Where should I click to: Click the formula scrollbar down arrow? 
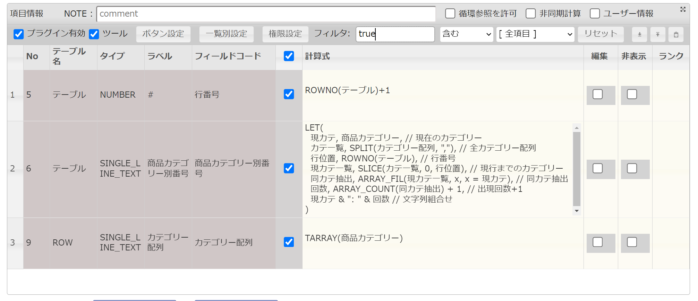click(x=577, y=211)
